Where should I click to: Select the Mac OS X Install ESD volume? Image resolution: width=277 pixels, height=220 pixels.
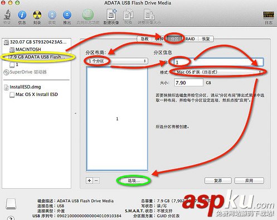(37, 94)
